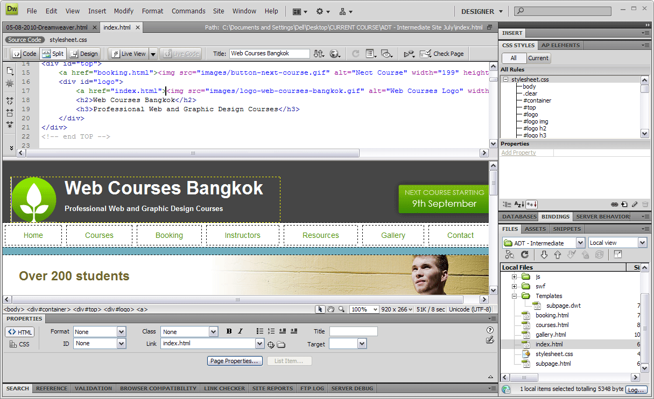Open Extend Dreamweaver gear icon
This screenshot has width=654, height=399.
coord(323,11)
